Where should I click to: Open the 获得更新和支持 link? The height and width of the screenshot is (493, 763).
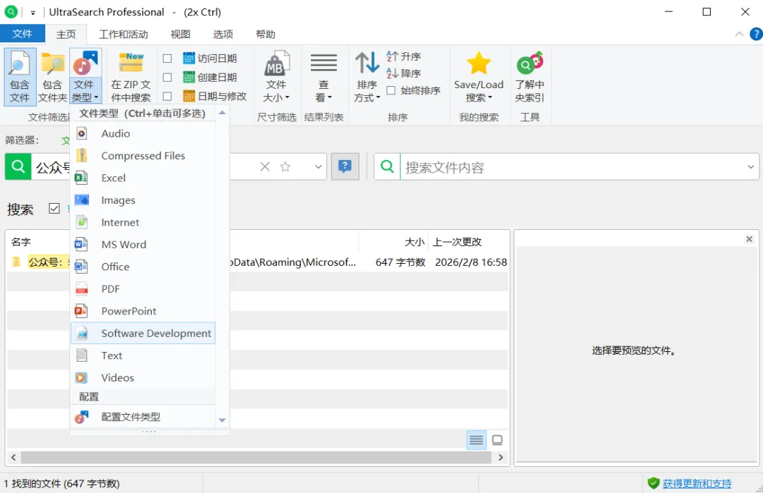coord(697,483)
